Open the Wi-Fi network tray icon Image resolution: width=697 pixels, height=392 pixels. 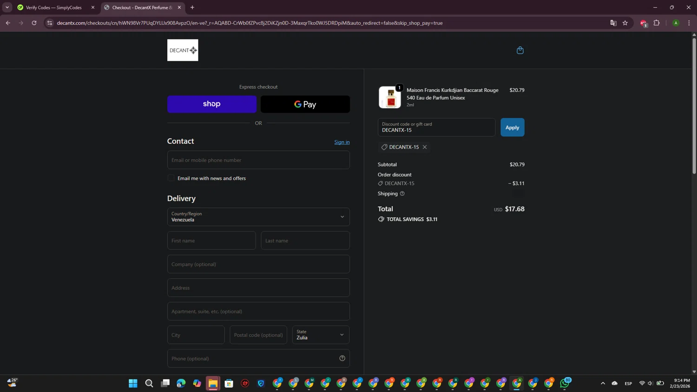coord(642,383)
